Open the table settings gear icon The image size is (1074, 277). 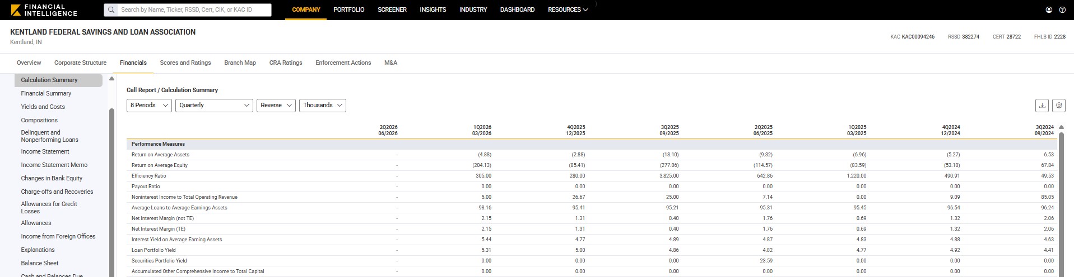point(1058,105)
